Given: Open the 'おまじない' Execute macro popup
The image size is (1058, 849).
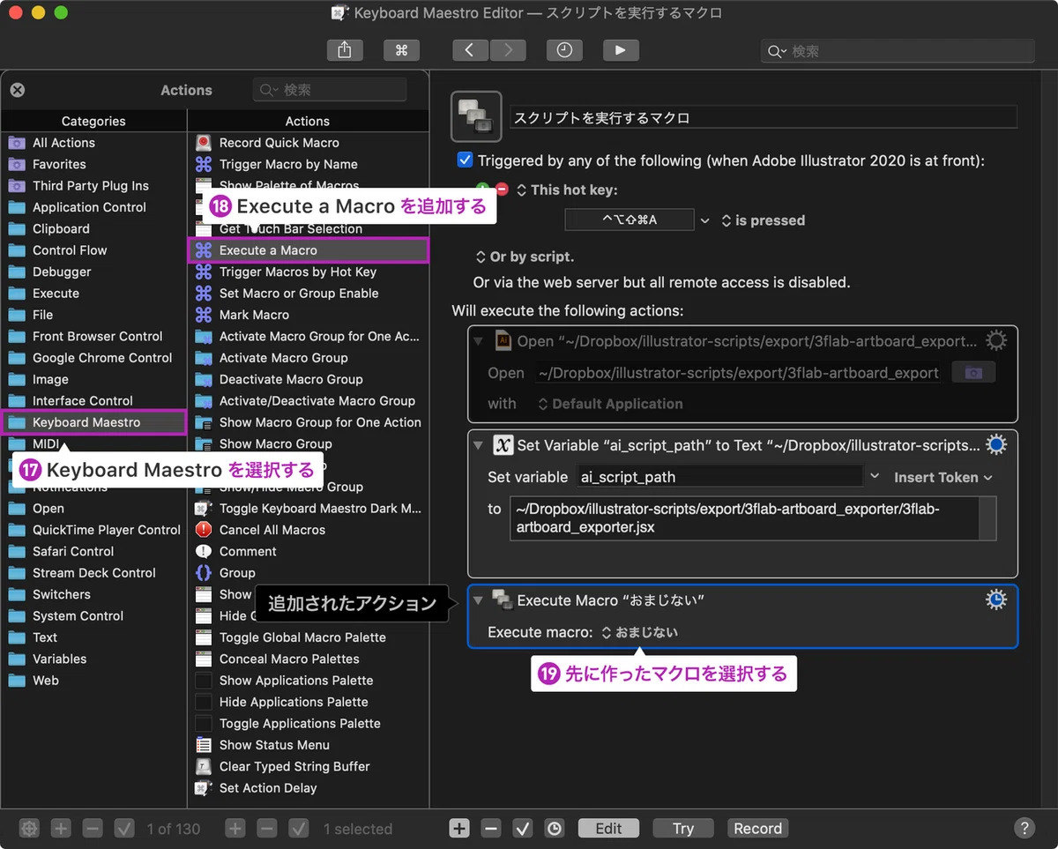Looking at the screenshot, I should (x=640, y=632).
